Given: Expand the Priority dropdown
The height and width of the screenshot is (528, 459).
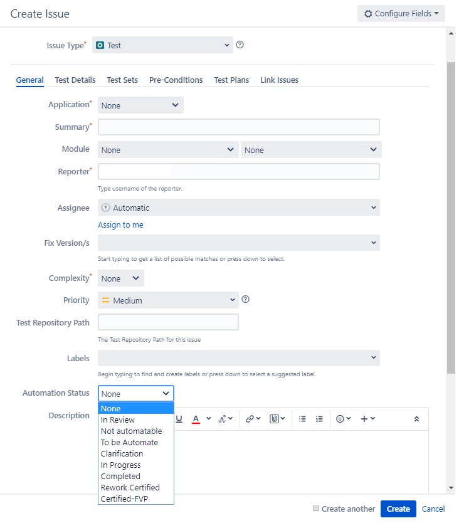Looking at the screenshot, I should 166,300.
